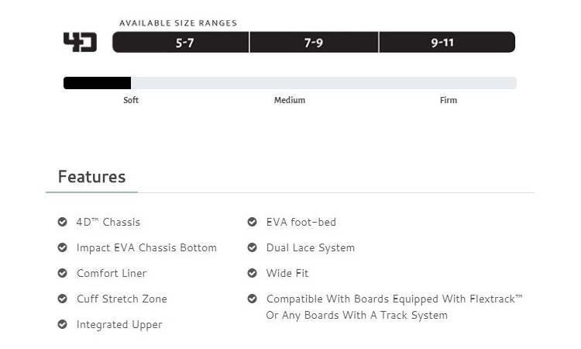Click the checkmark beside 4D Chassis
The height and width of the screenshot is (349, 581).
62,223
